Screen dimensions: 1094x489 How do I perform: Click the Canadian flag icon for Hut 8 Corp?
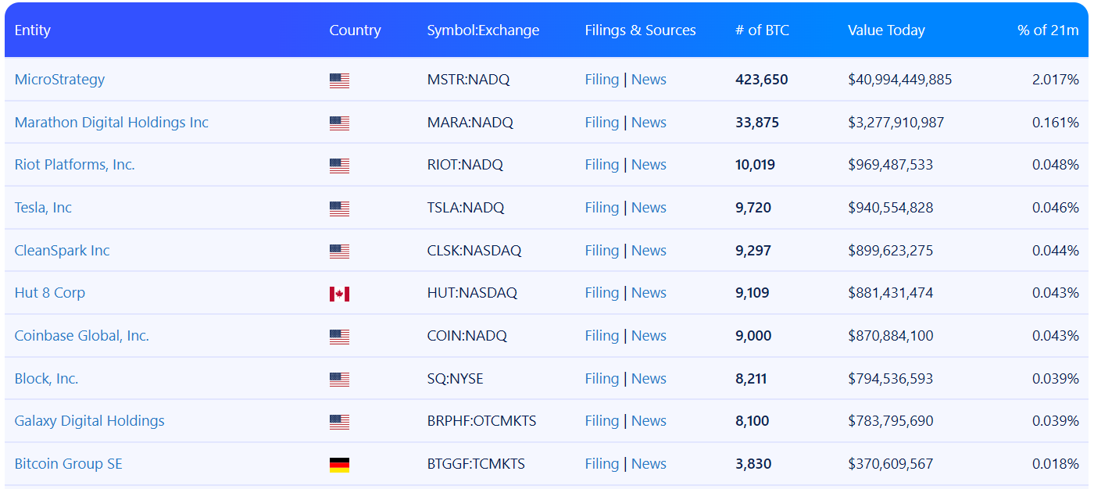coord(339,294)
